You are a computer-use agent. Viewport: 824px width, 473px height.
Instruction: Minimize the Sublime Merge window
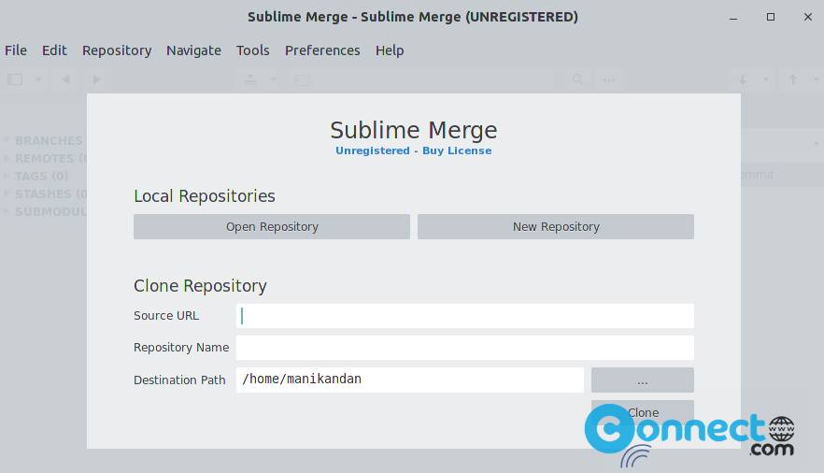733,18
